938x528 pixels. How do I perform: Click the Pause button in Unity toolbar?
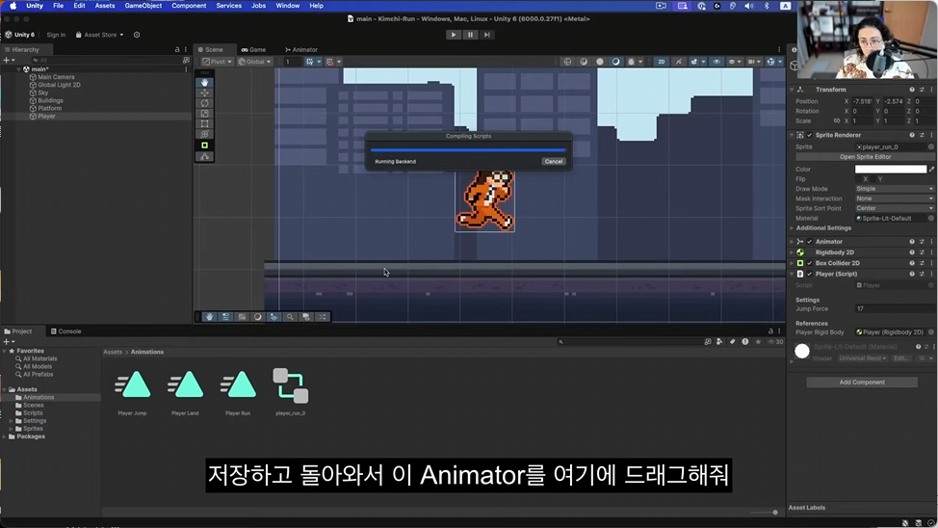[x=470, y=35]
